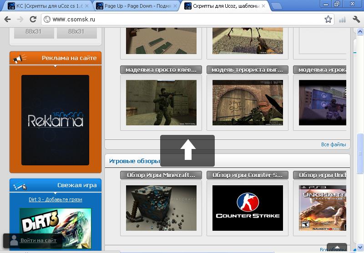Bookmark this page with the star icon
364x253 pixels.
click(328, 19)
